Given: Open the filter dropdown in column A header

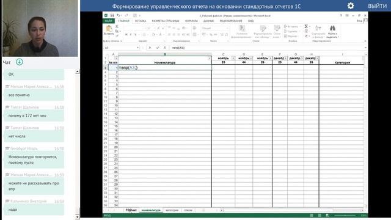Looking at the screenshot, I should [x=116, y=58].
